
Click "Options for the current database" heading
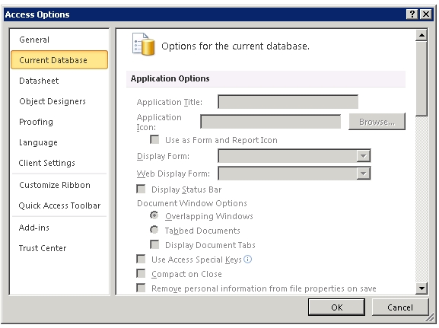pos(235,46)
